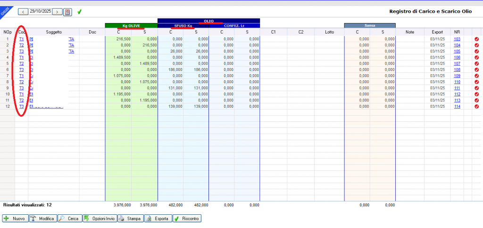Export data with the Esporta button
The image size is (483, 228).
tap(158, 219)
